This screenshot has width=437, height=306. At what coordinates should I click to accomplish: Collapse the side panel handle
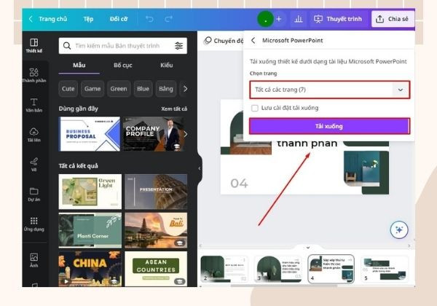[200, 168]
